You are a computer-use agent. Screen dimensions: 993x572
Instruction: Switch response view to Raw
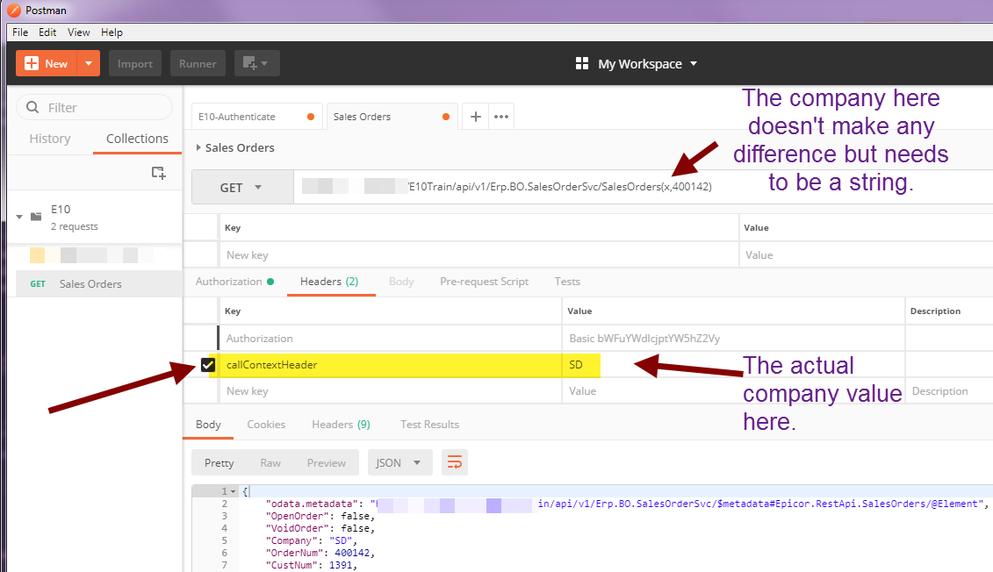tap(270, 463)
